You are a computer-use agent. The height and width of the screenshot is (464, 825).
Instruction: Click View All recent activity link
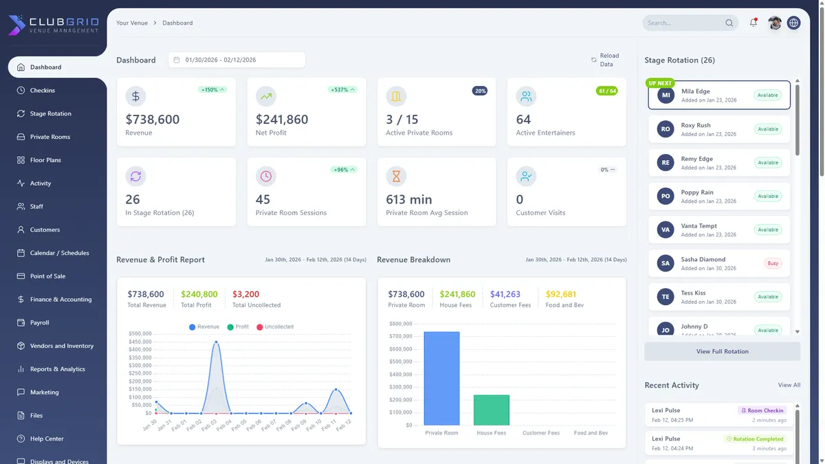pos(789,385)
